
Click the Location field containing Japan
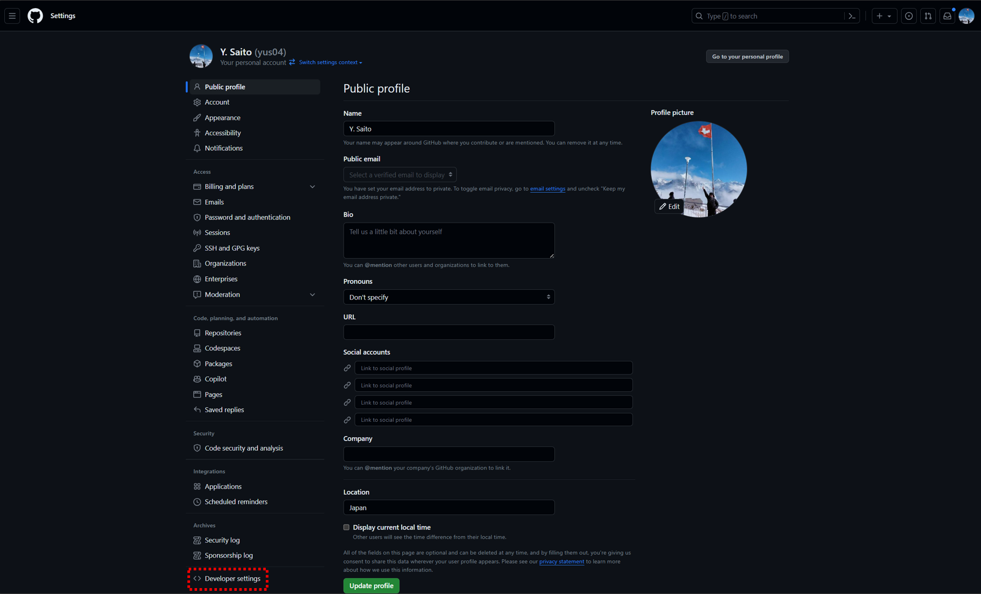449,508
